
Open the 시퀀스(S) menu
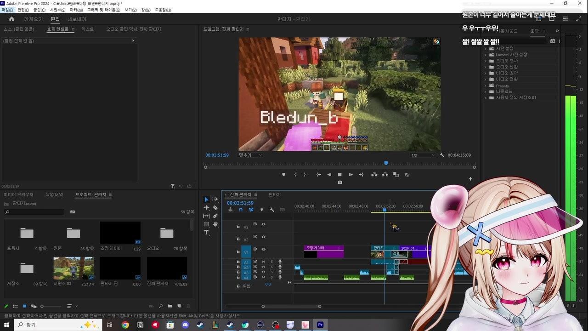[57, 10]
